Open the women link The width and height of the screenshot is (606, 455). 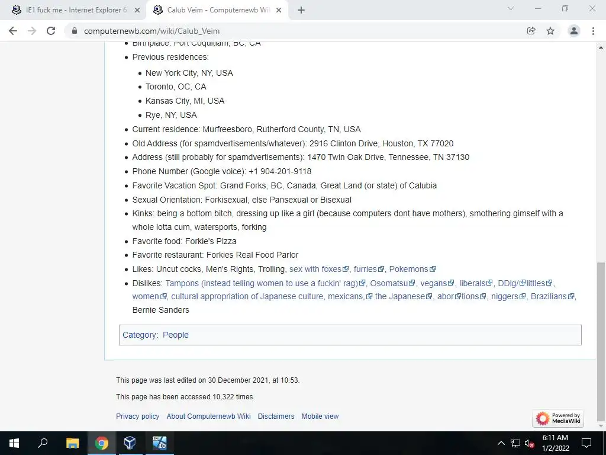coord(149,296)
